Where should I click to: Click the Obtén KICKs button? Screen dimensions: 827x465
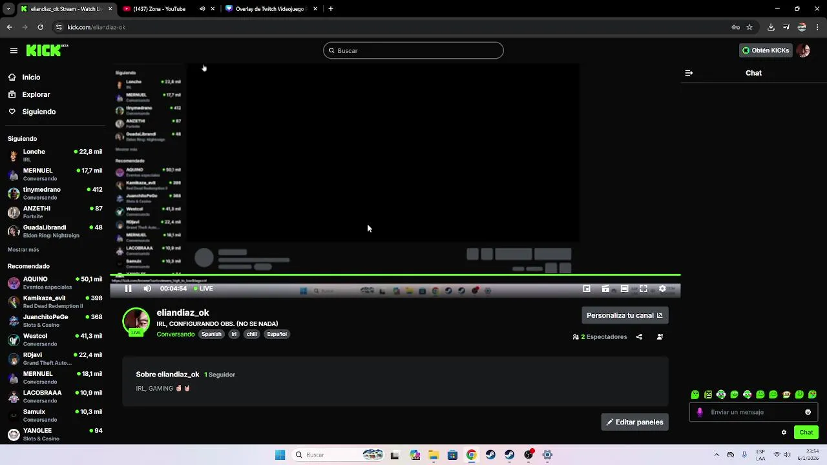(x=766, y=50)
